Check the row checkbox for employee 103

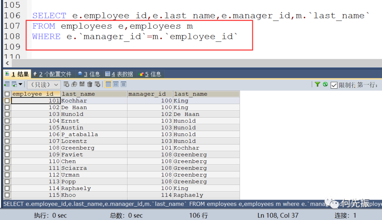coord(7,114)
